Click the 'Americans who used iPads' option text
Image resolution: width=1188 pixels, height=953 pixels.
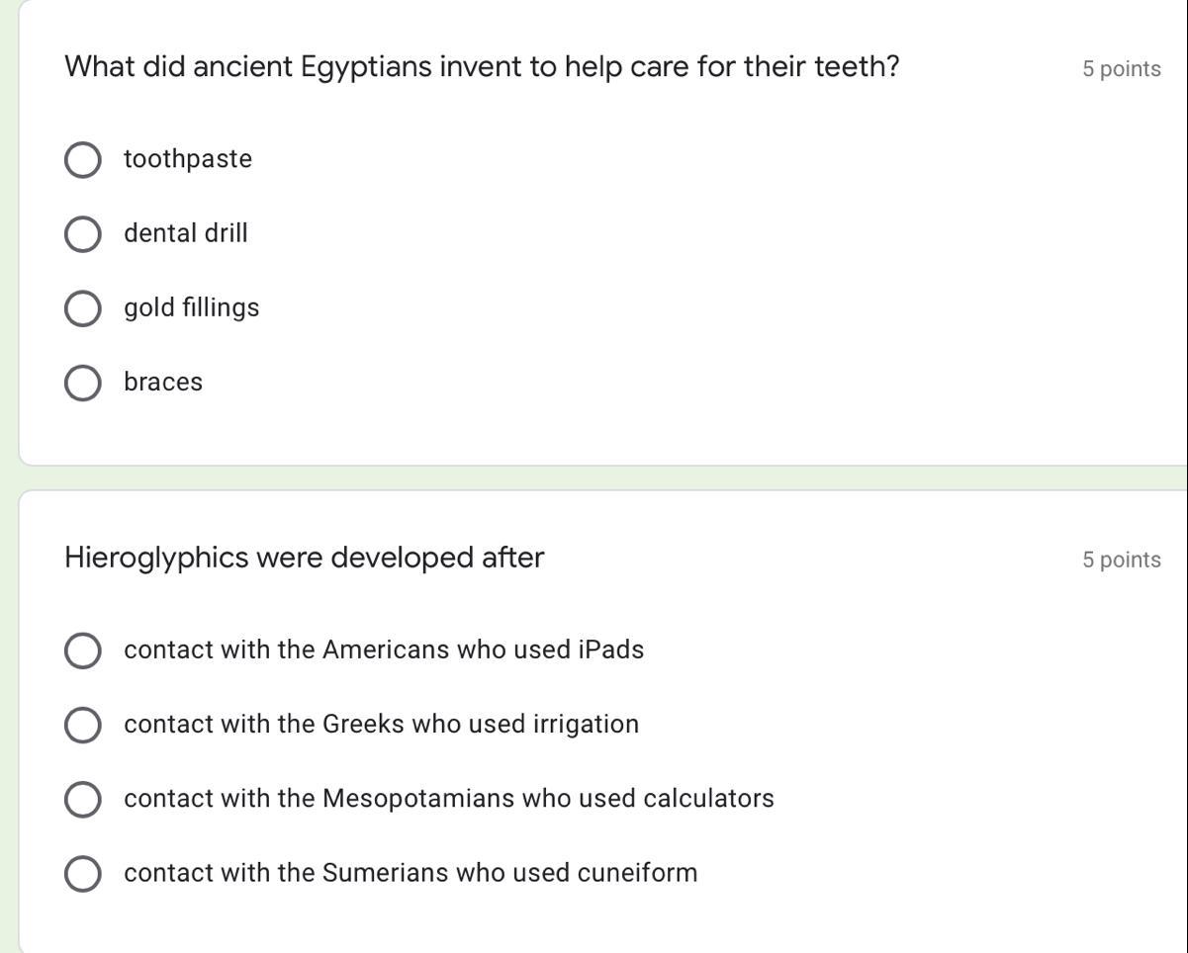[384, 650]
